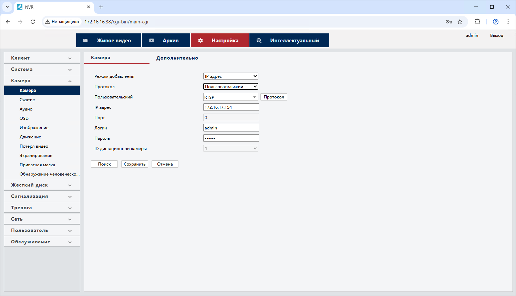Open Приватная маска in the sidebar

point(37,165)
